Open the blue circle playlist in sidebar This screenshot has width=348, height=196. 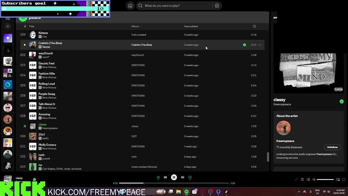coord(8,85)
